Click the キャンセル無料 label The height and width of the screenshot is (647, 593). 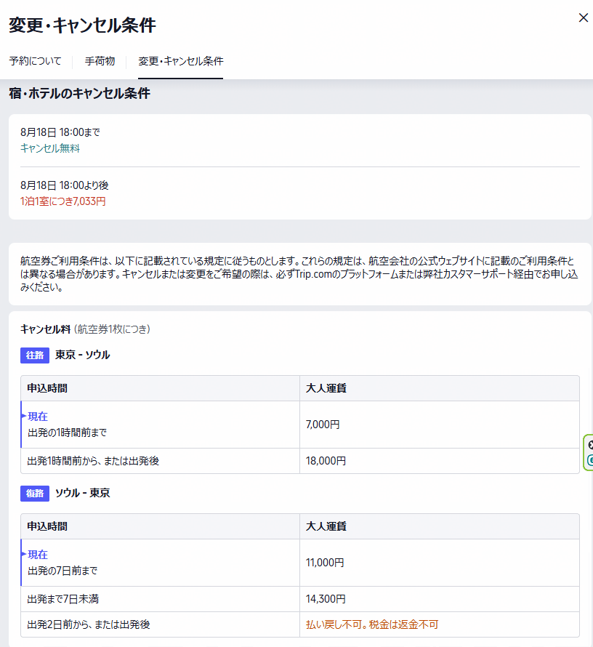tap(50, 148)
